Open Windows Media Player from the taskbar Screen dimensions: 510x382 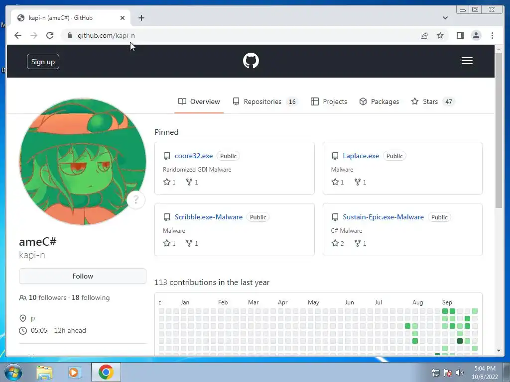pyautogui.click(x=74, y=372)
